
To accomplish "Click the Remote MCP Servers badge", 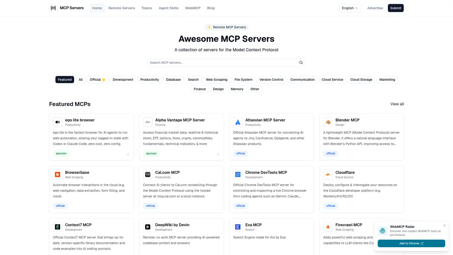I will coord(226,27).
